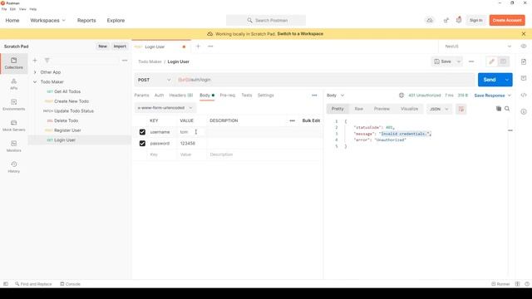Open the code snippet icon in the right sidebar
The height and width of the screenshot is (299, 532).
click(x=524, y=96)
